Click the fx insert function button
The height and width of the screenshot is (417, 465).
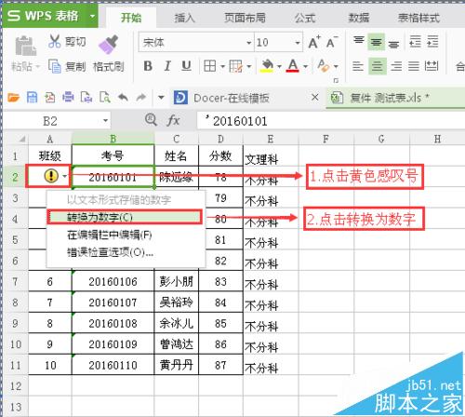pyautogui.click(x=173, y=120)
